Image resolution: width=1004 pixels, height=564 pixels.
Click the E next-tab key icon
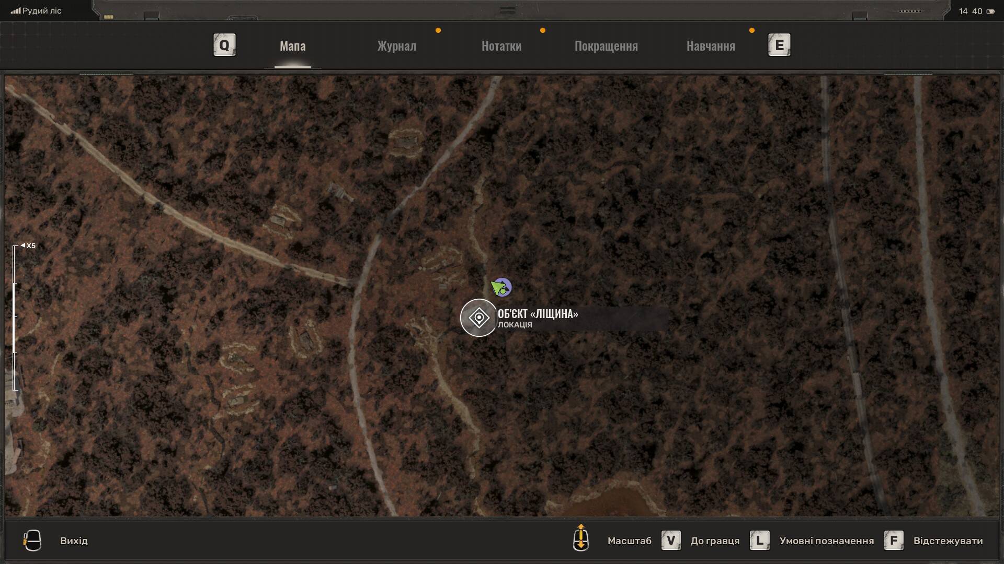coord(779,45)
